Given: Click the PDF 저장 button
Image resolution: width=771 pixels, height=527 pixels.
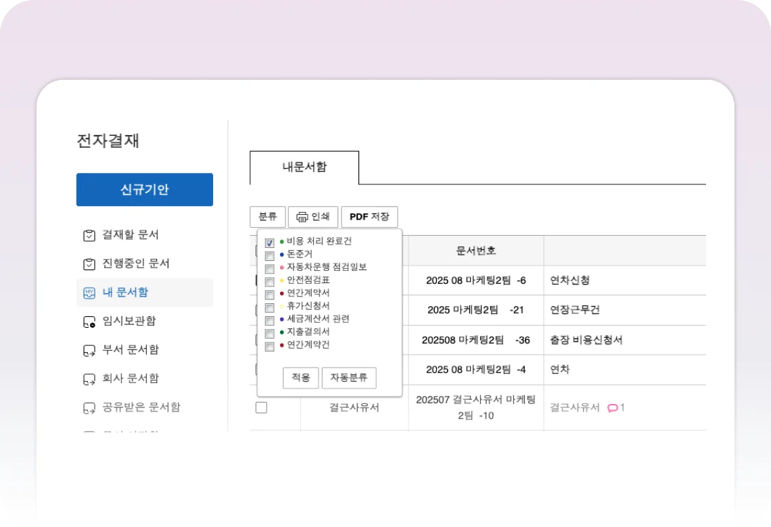Looking at the screenshot, I should point(369,217).
